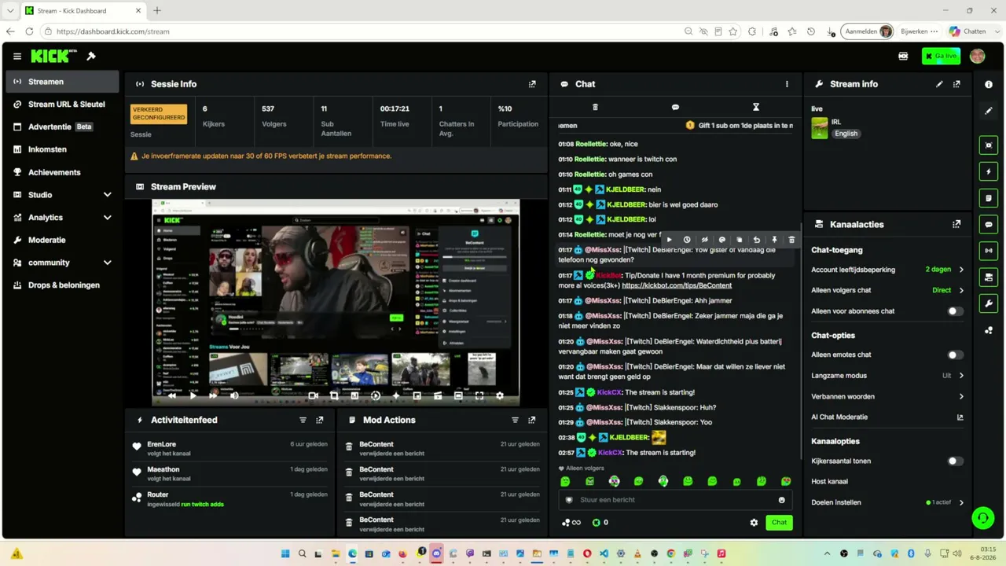Open the browser tab list dropdown
This screenshot has width=1006, height=566.
(x=10, y=10)
